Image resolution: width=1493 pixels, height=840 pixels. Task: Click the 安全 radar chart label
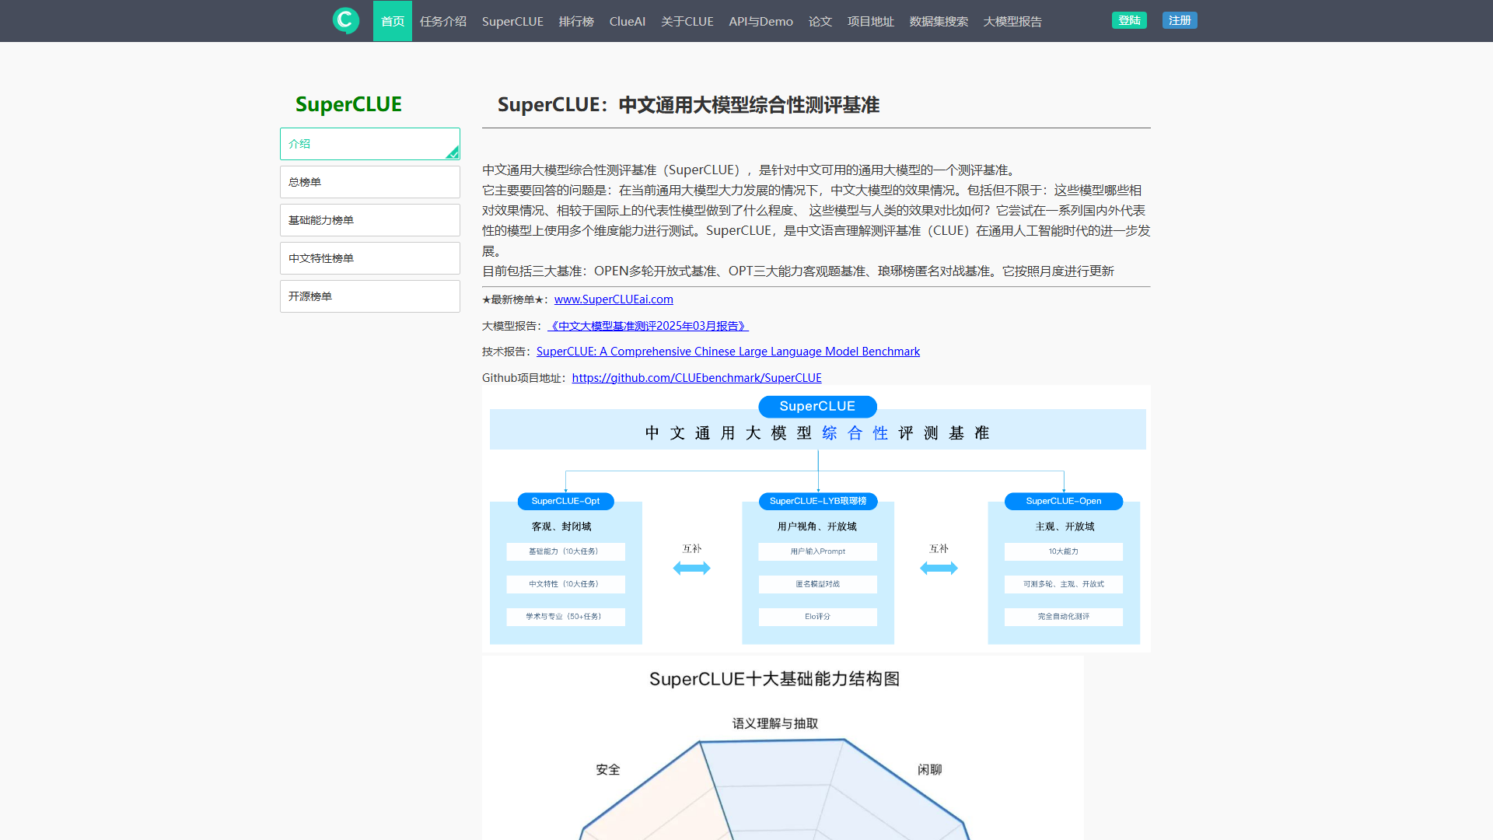point(608,769)
